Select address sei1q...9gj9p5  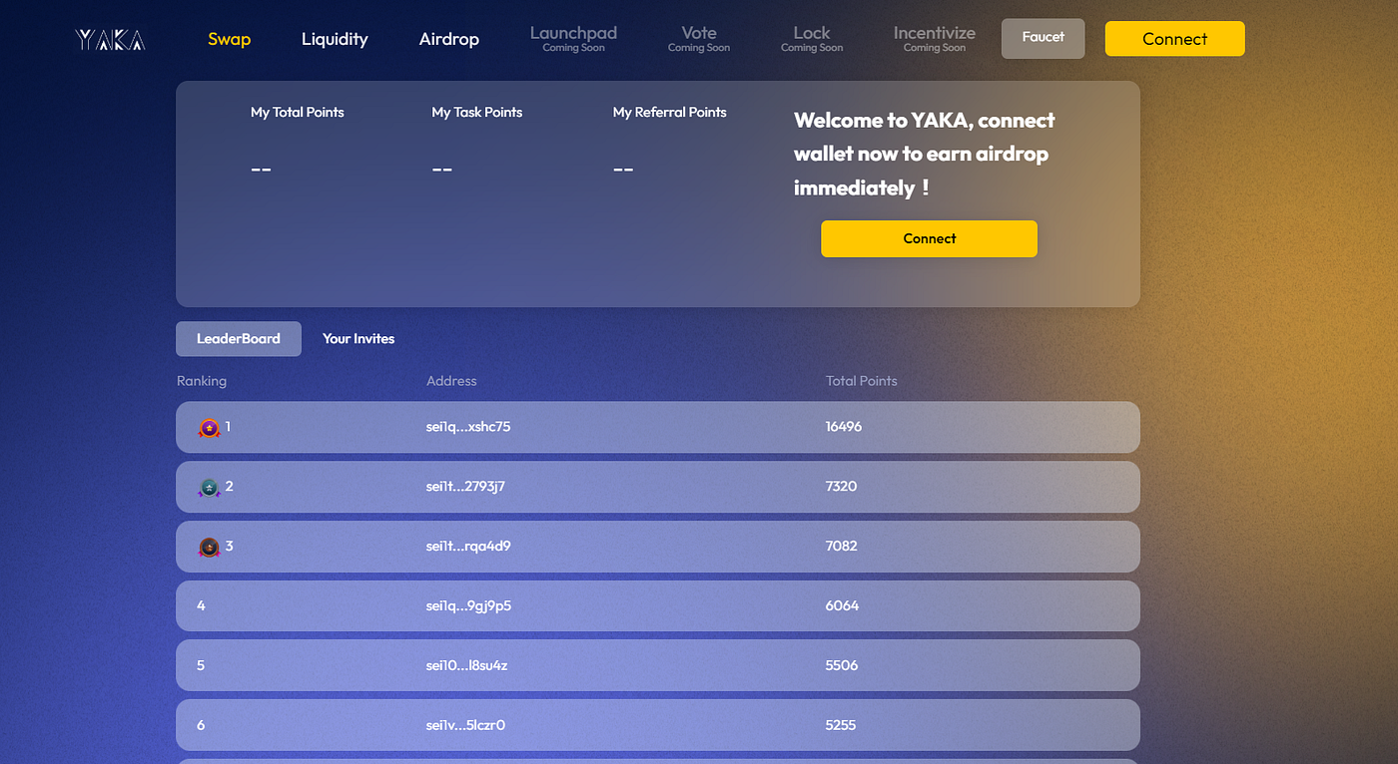tap(468, 605)
